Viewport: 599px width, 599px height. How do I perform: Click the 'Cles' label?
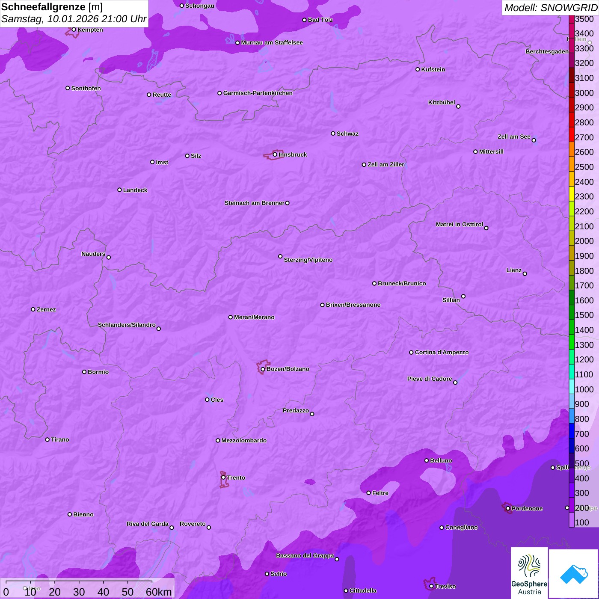[217, 400]
